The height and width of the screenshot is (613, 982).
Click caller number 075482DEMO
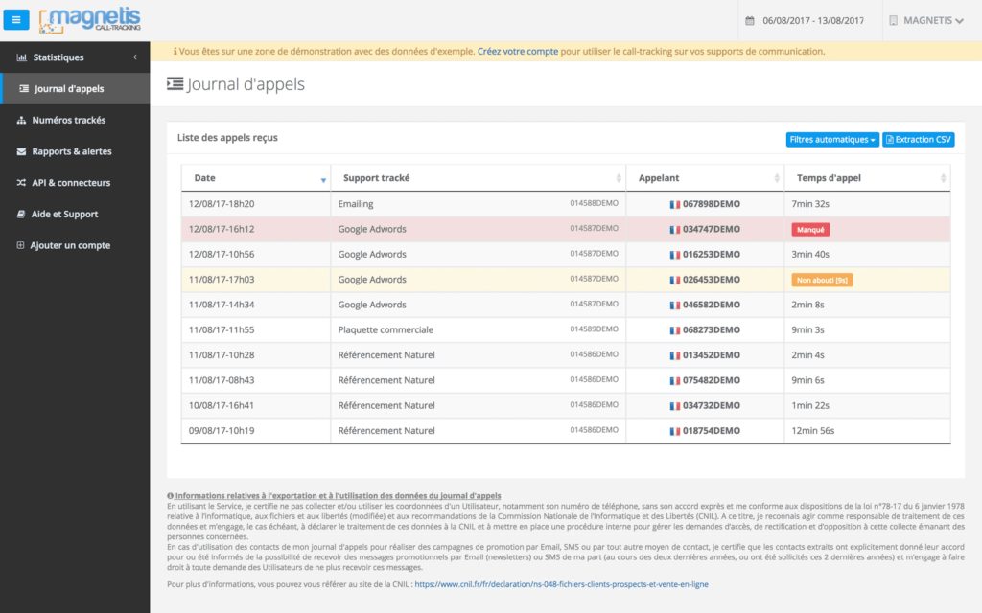(x=711, y=380)
